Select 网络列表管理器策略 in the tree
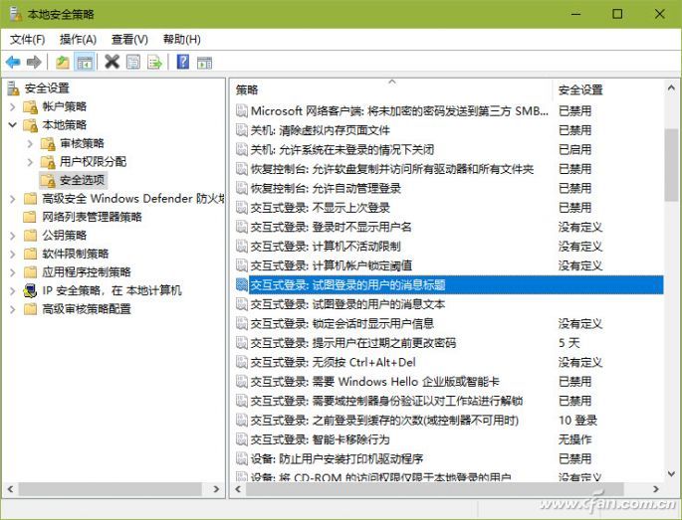 (92, 217)
